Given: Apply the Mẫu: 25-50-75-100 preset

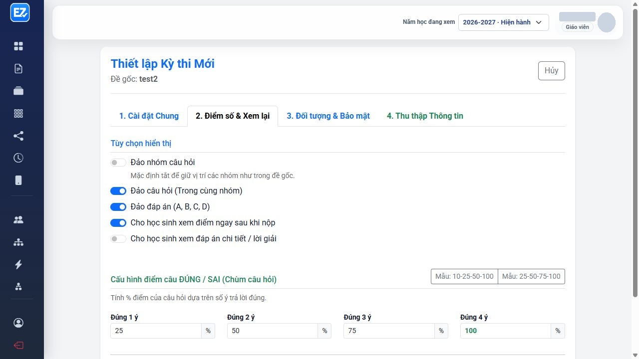Looking at the screenshot, I should click(x=531, y=276).
